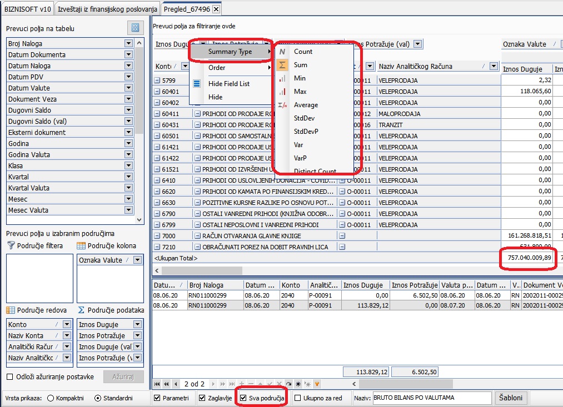563x407 pixels.
Task: Open Kvartal field filter dropdown
Action: pyautogui.click(x=128, y=177)
